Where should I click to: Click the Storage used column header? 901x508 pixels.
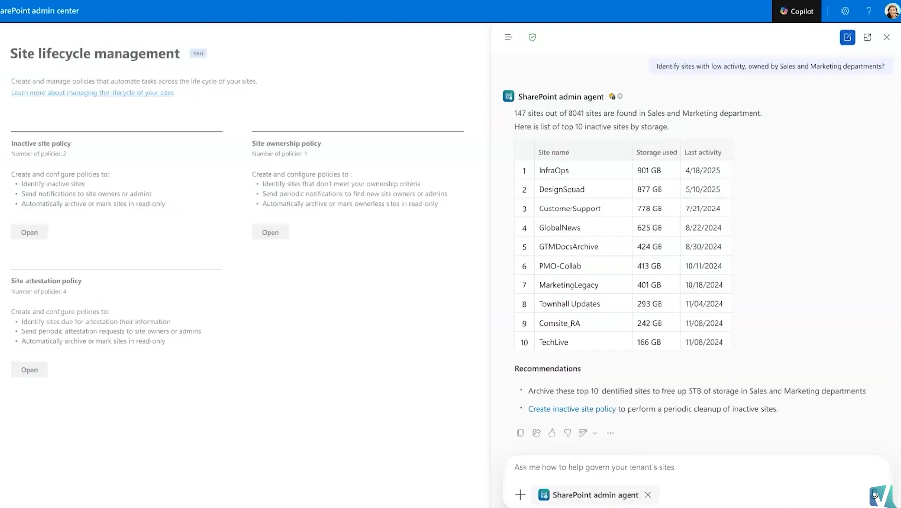pyautogui.click(x=657, y=152)
